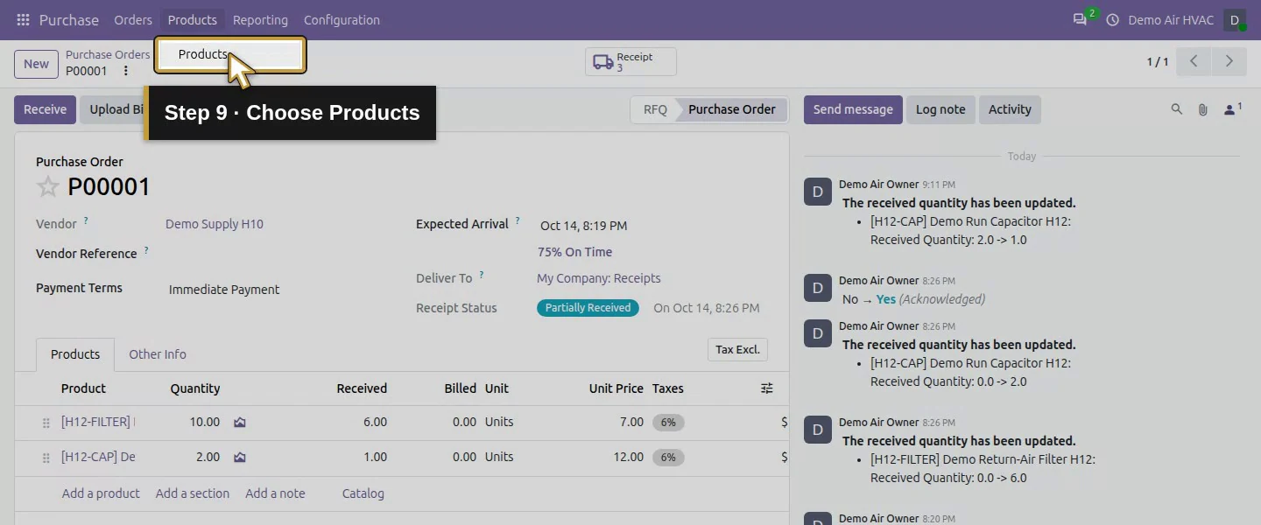The height and width of the screenshot is (525, 1261).
Task: Choose Products from the dropdown
Action: pyautogui.click(x=231, y=54)
